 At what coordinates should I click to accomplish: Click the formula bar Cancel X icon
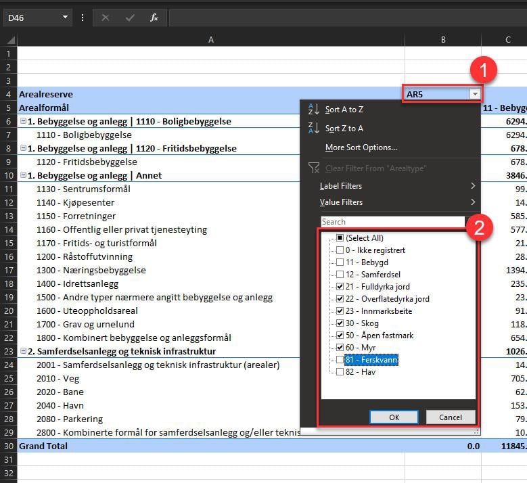pos(106,18)
